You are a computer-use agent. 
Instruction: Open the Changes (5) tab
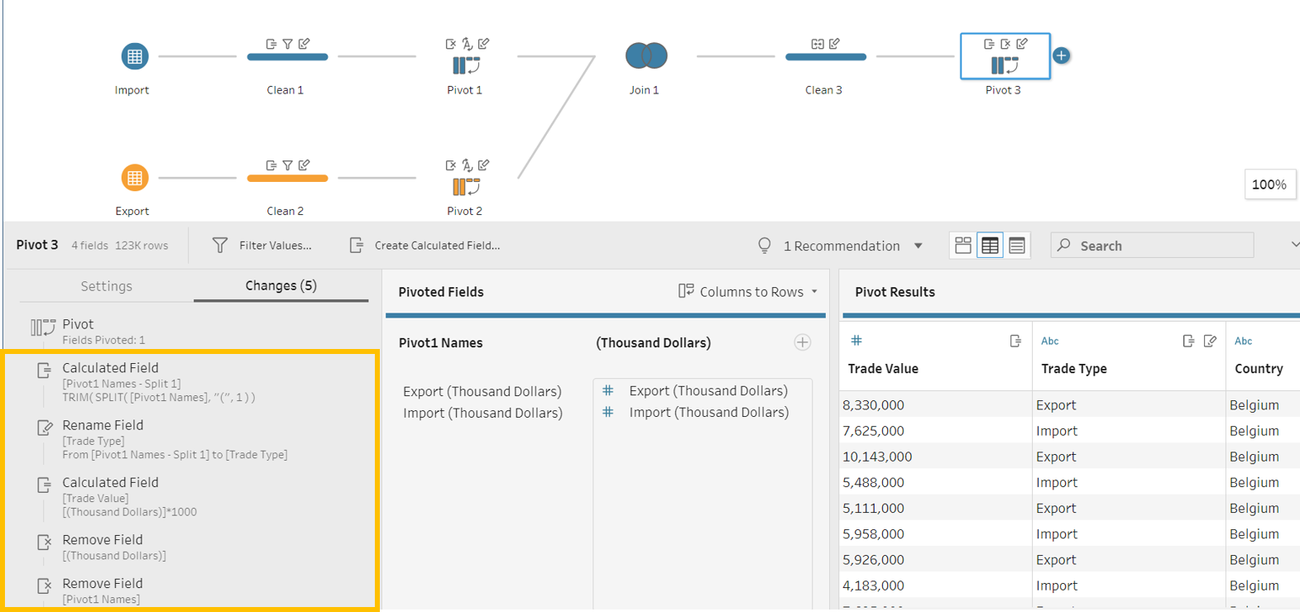(x=281, y=285)
